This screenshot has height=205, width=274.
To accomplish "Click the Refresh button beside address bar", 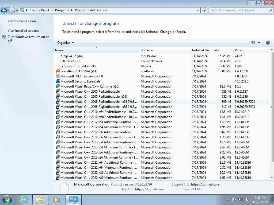I will click(x=204, y=10).
